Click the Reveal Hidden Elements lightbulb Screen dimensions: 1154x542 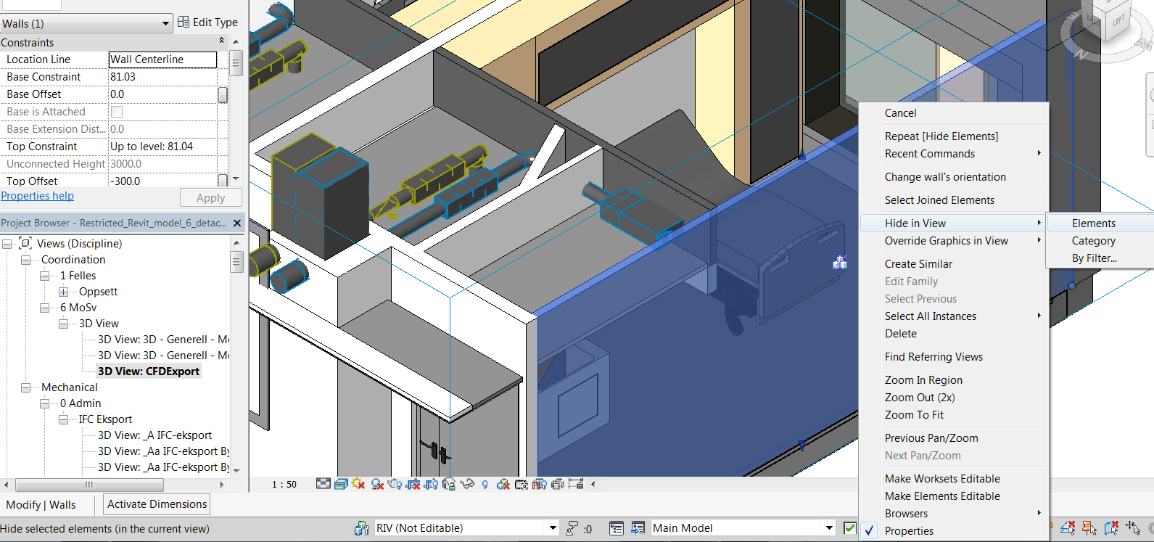tap(485, 484)
